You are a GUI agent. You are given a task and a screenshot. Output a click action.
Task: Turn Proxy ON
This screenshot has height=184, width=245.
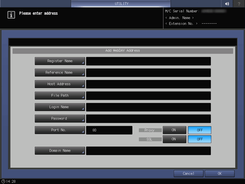174,130
